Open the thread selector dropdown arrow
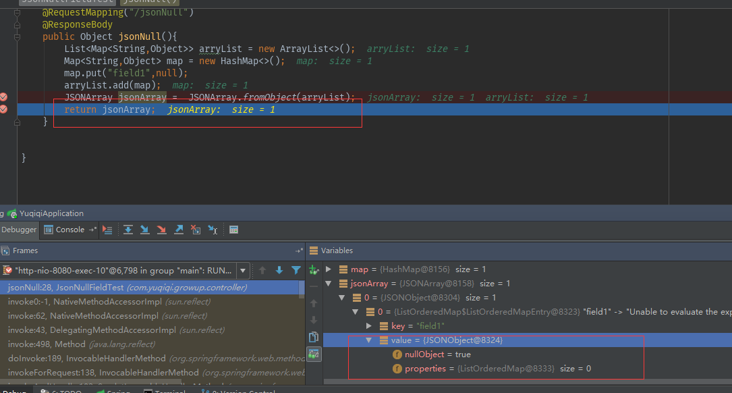The width and height of the screenshot is (732, 393). click(243, 271)
